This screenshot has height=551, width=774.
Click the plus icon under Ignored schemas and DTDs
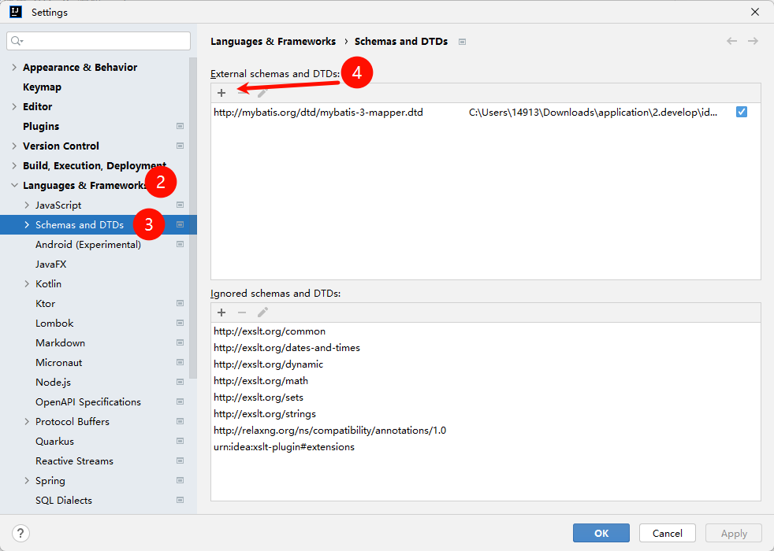(x=221, y=312)
